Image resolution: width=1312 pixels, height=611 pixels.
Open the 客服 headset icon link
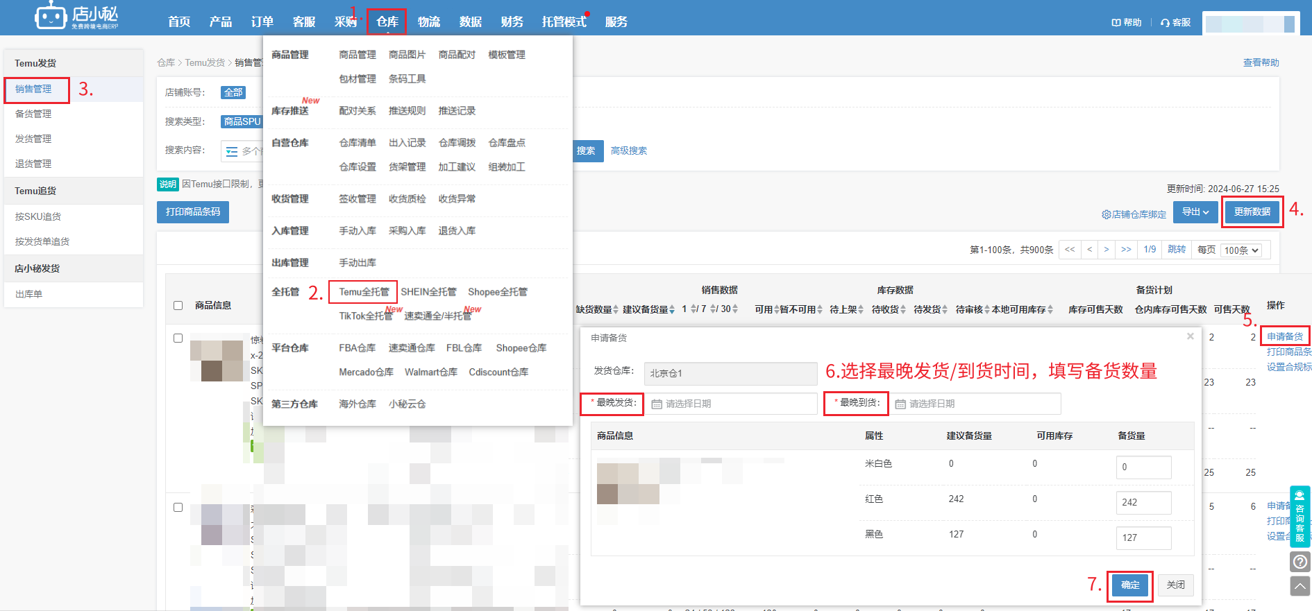[1175, 22]
